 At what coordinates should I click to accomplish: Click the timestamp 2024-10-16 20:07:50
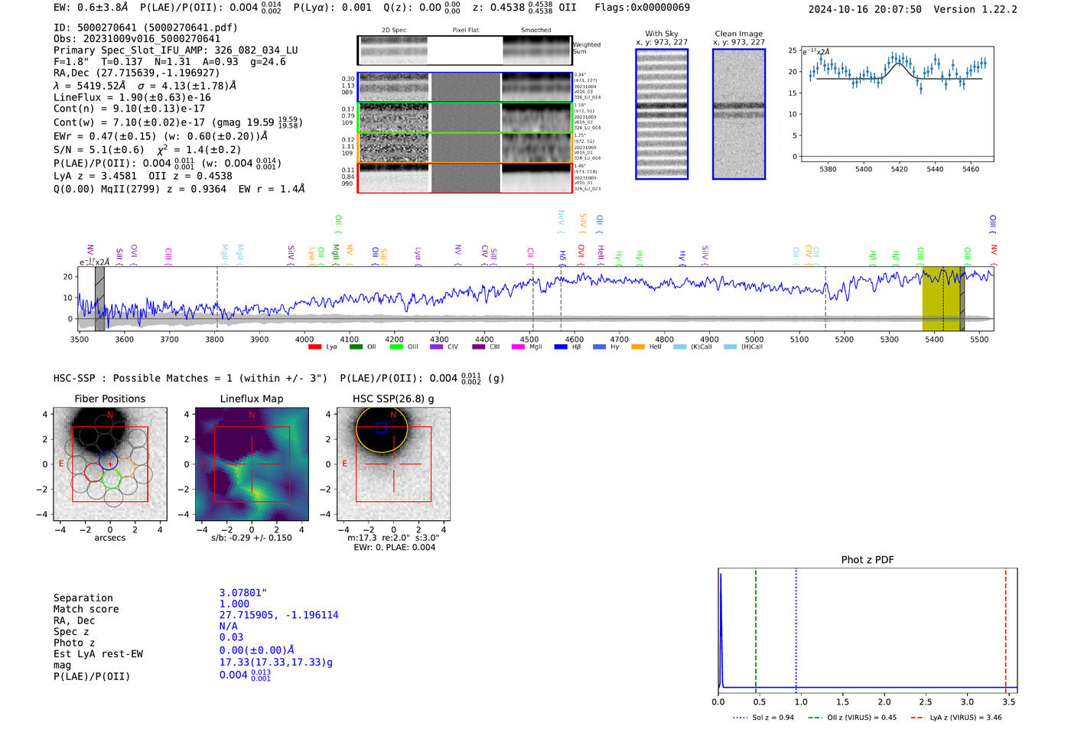tap(865, 10)
